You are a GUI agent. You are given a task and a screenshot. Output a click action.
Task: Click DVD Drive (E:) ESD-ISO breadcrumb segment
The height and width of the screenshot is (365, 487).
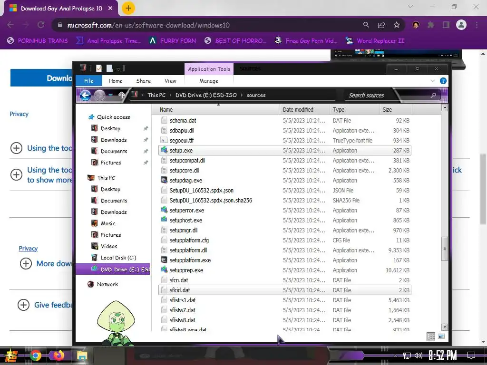(206, 95)
